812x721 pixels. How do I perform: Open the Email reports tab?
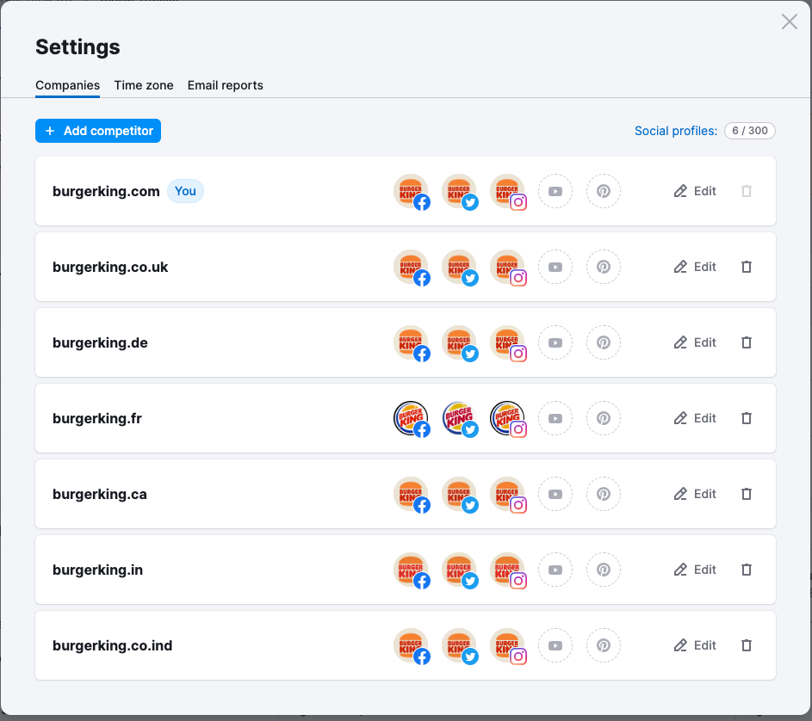(x=225, y=85)
